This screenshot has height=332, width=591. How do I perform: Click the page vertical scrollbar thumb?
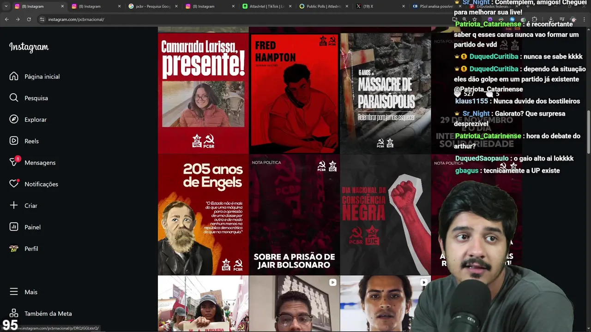tap(588, 132)
